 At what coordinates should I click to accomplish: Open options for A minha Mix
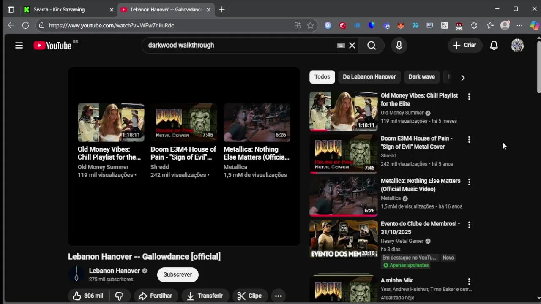469,282
